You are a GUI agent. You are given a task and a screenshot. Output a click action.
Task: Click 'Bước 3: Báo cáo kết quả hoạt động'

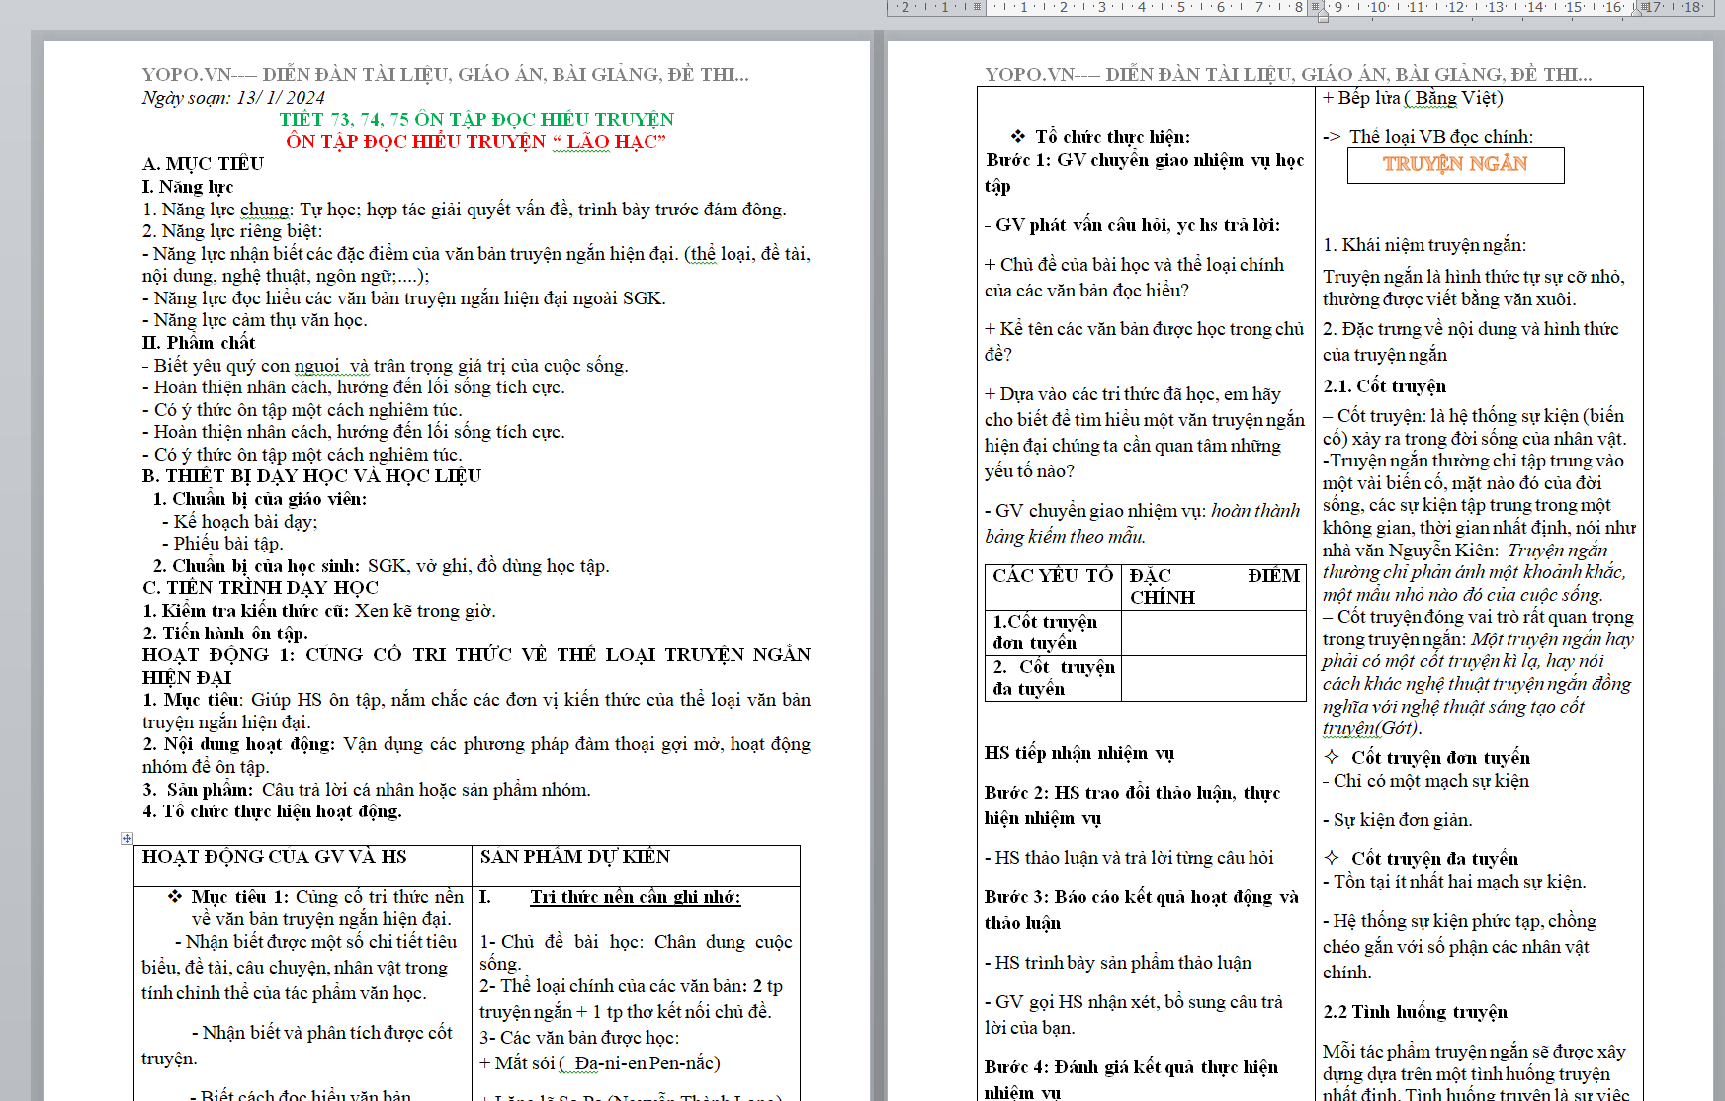tap(1142, 910)
